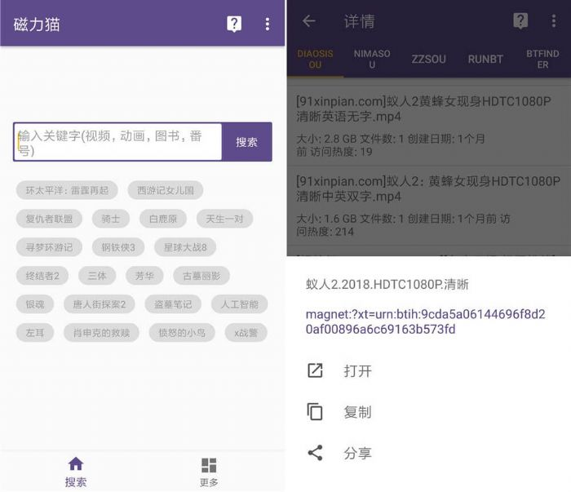Select the BTFINDER source tab
571x492 pixels.
click(x=542, y=59)
